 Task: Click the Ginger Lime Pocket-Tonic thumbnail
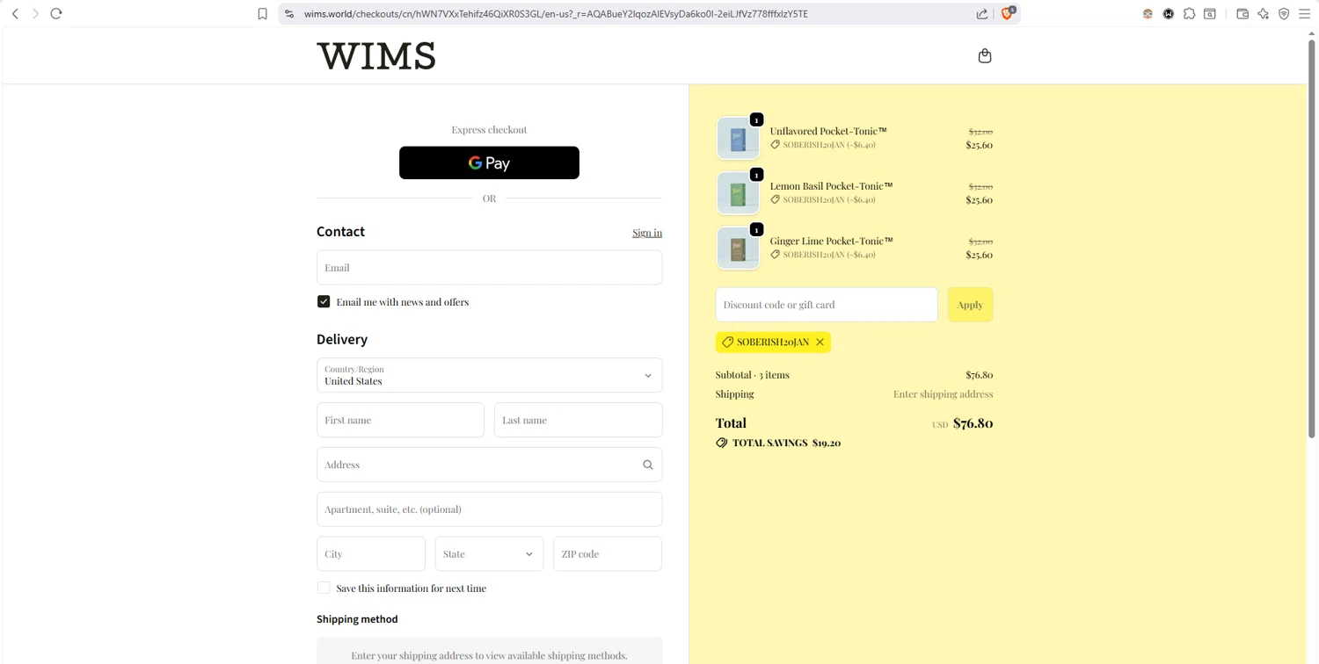click(x=738, y=248)
